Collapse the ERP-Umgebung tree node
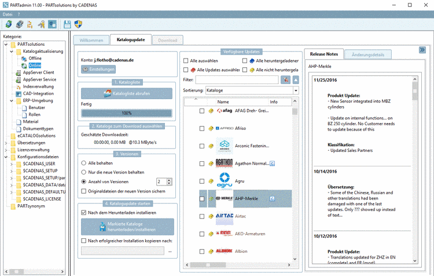 pos(12,101)
